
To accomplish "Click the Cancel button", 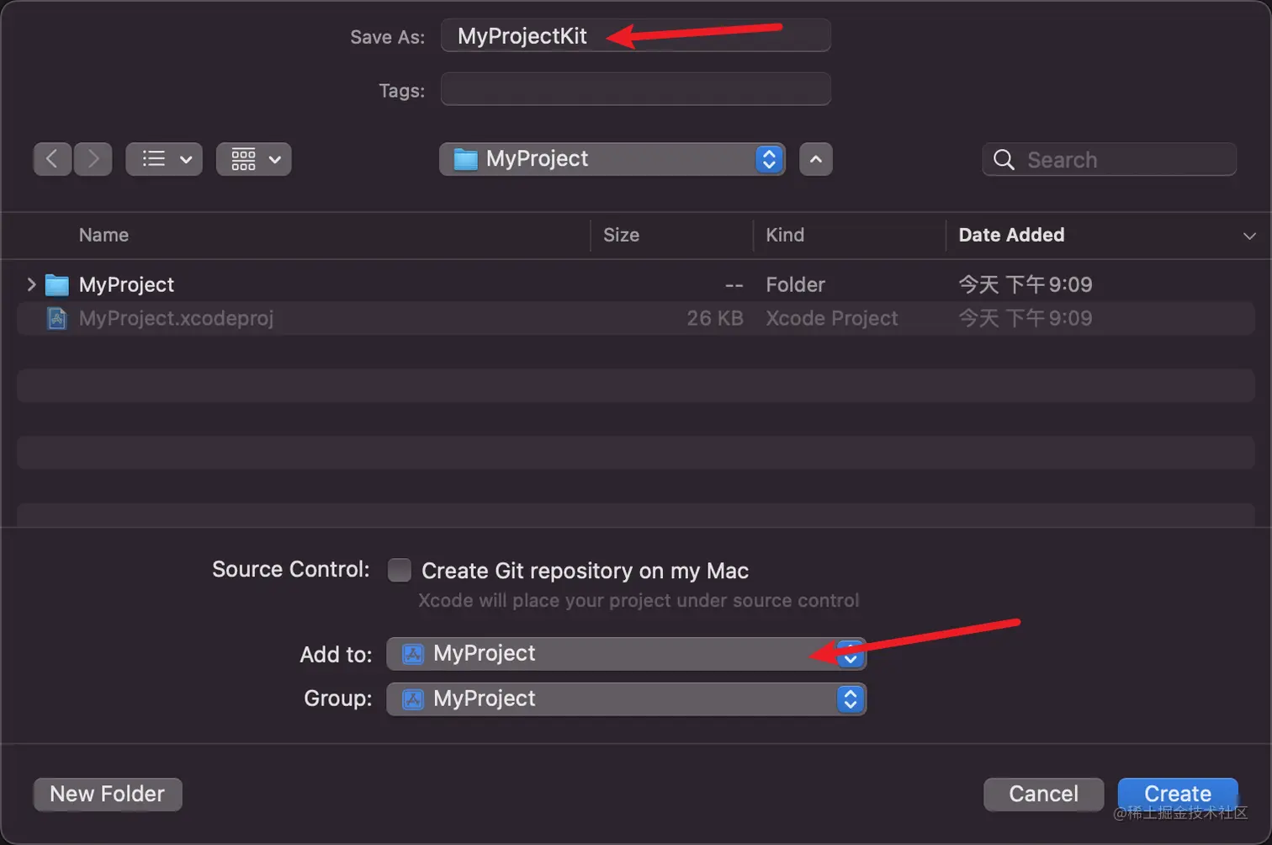I will (x=1043, y=794).
